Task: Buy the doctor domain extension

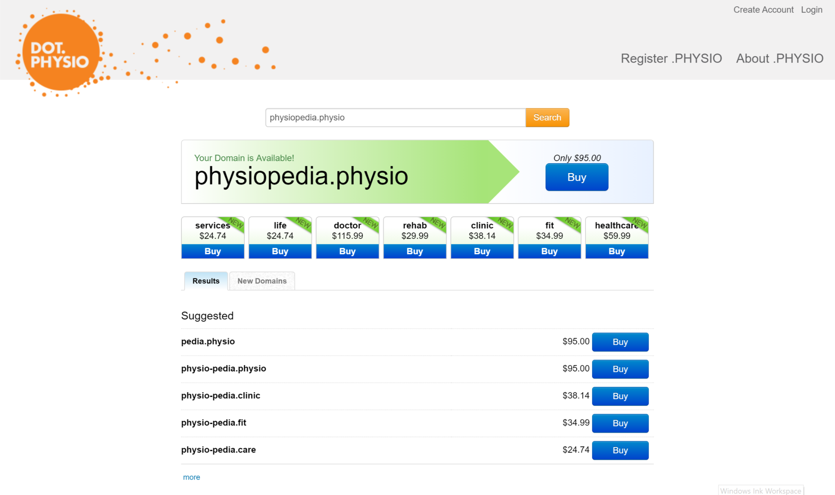Action: [347, 251]
